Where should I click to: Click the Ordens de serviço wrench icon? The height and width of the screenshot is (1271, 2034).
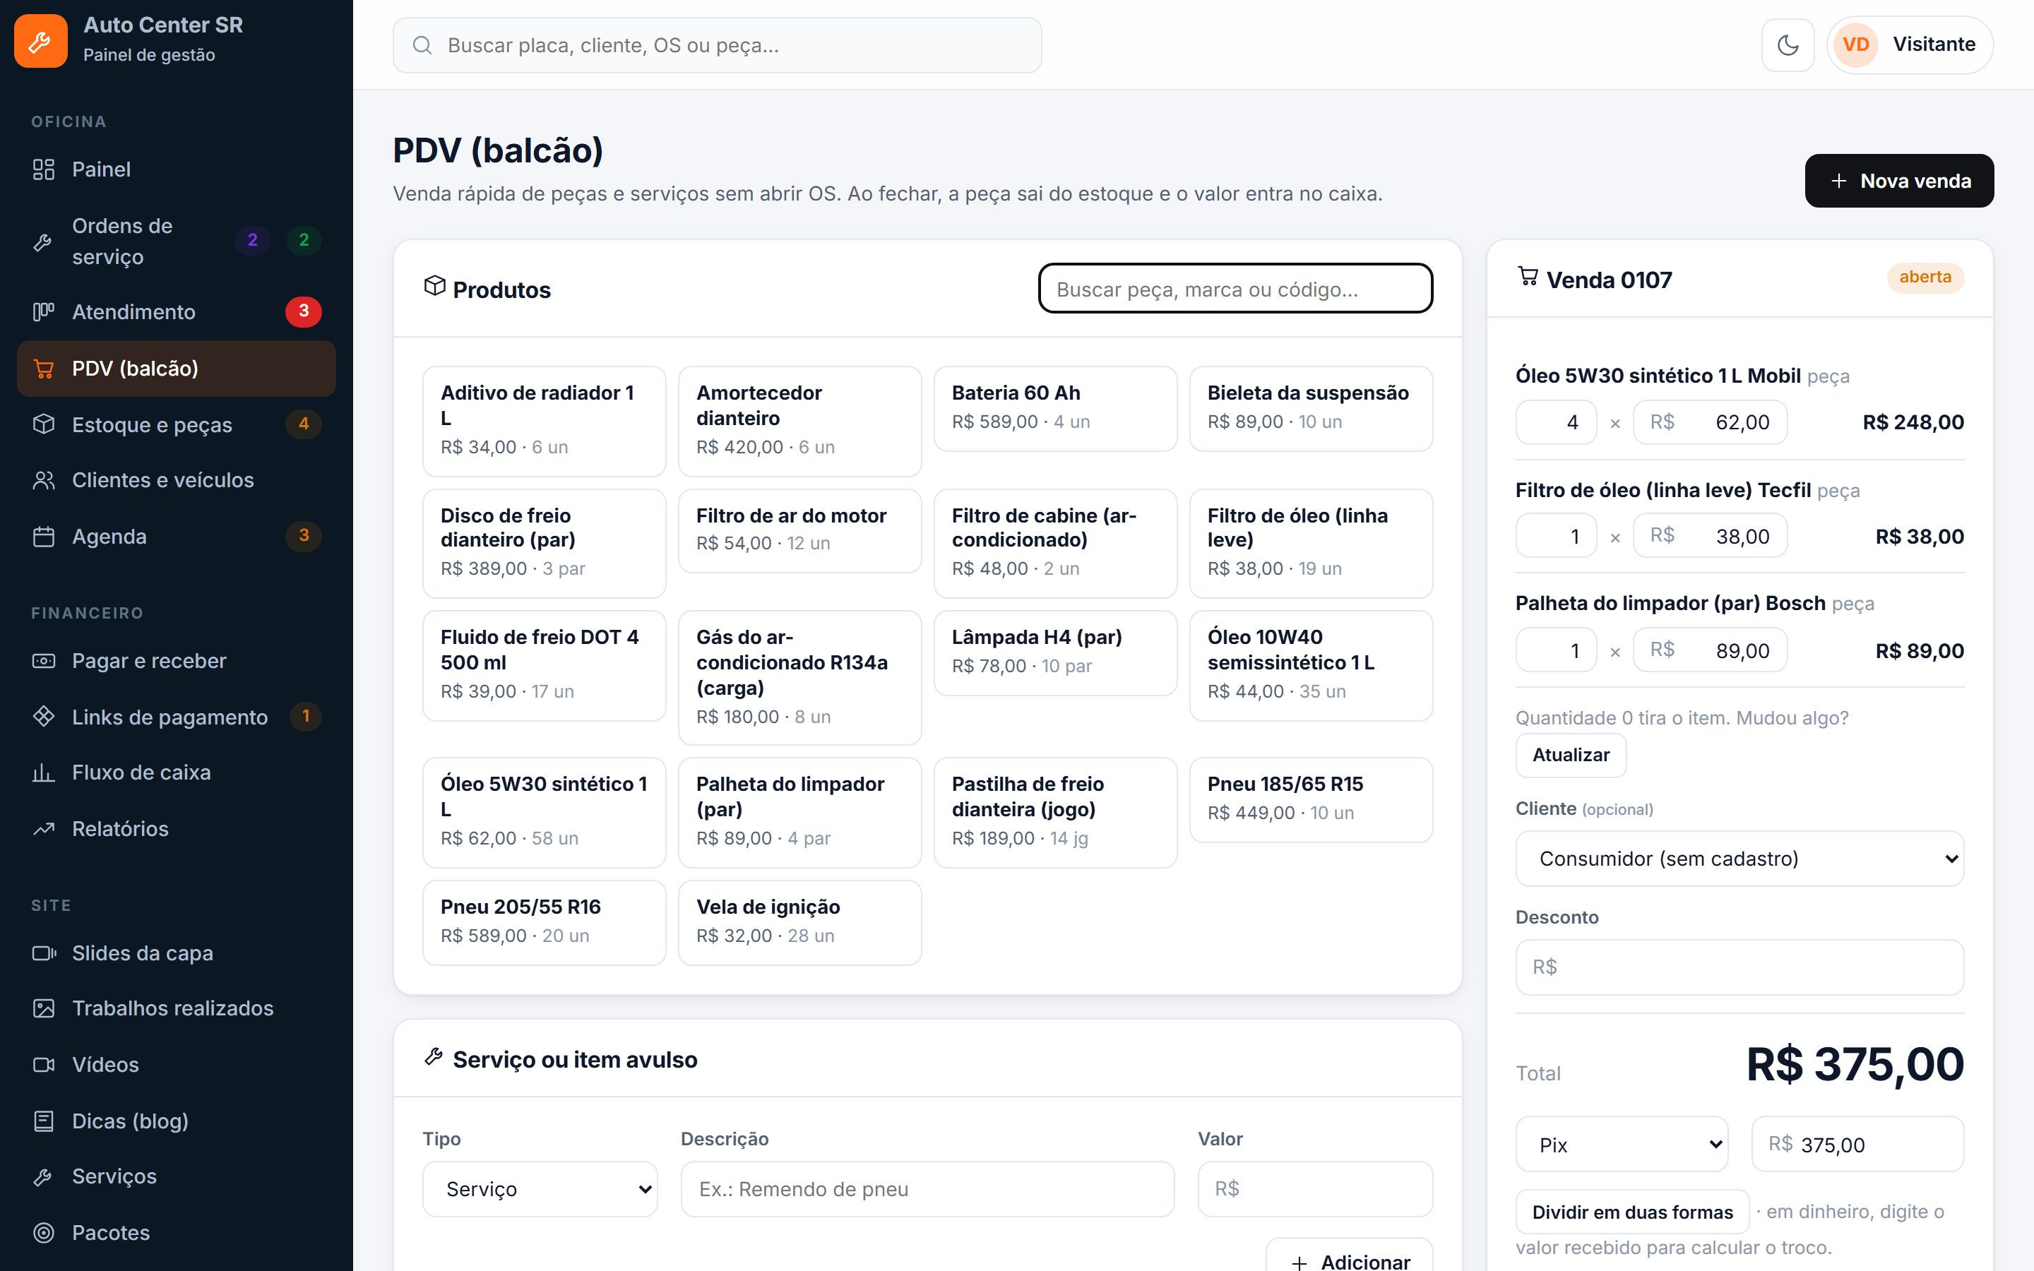point(44,241)
